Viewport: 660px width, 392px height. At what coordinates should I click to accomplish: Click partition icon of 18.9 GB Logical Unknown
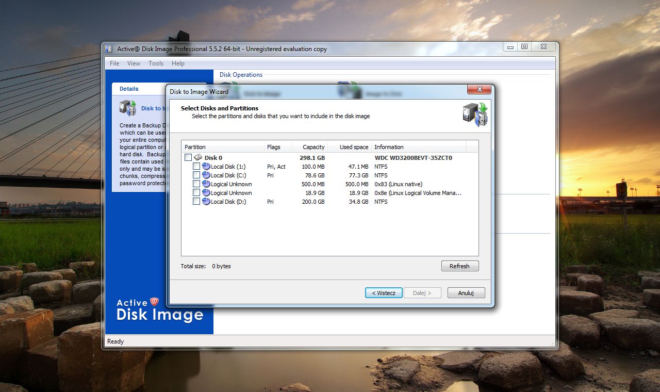tap(206, 193)
